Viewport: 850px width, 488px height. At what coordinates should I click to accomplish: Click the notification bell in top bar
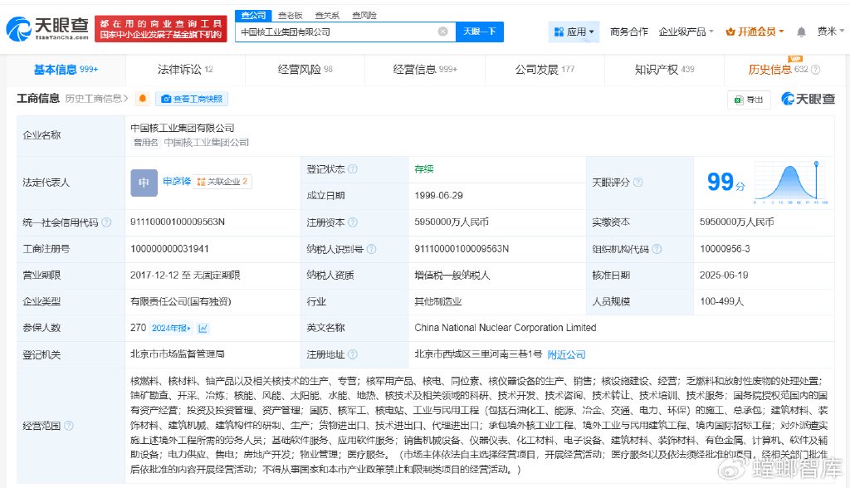(x=801, y=32)
